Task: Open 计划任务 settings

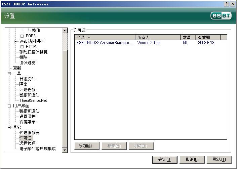Action: [x=27, y=90]
